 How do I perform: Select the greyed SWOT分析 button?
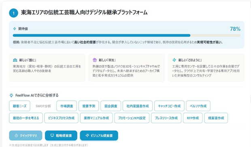[x=43, y=106]
